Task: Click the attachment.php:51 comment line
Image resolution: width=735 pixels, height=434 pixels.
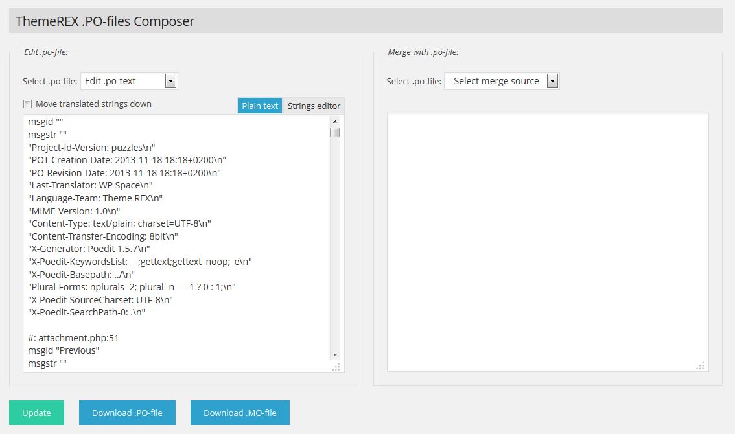Action: (73, 337)
